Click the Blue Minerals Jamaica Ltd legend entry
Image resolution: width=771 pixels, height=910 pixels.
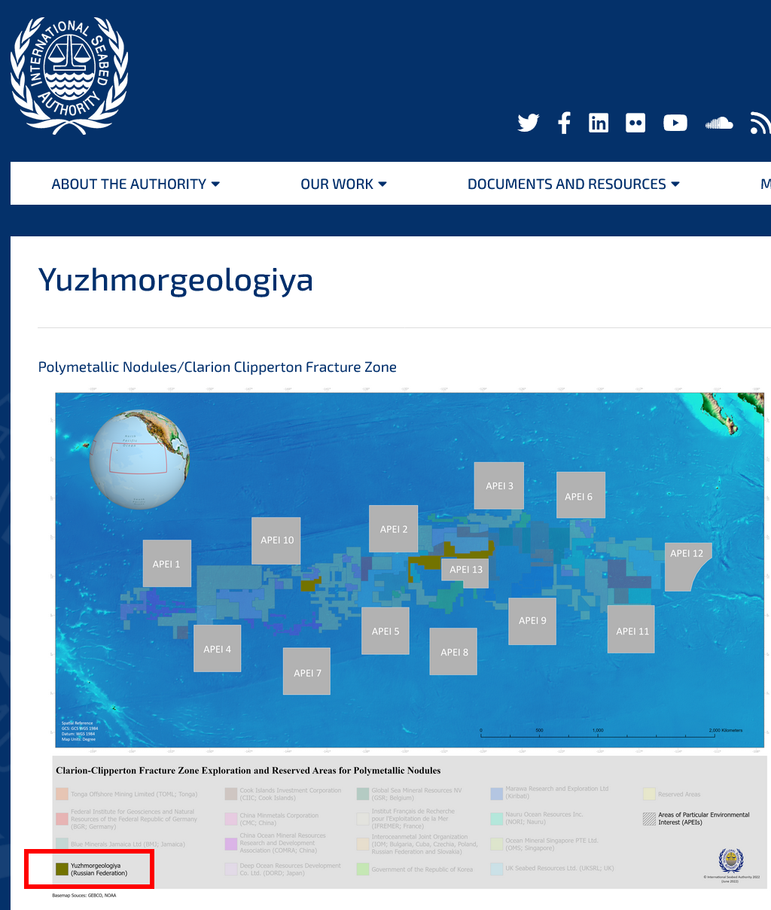point(120,844)
